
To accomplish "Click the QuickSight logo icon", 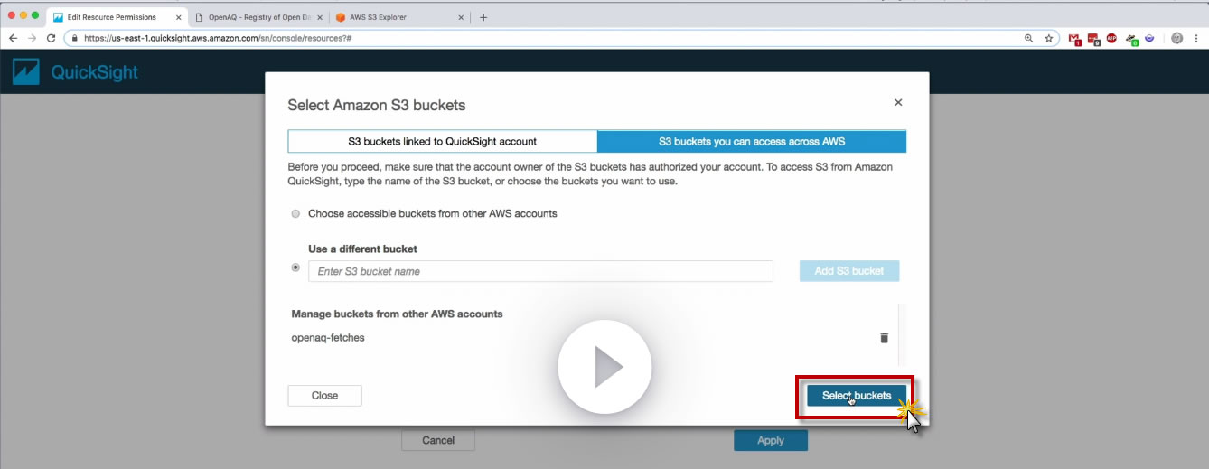I will coord(26,72).
